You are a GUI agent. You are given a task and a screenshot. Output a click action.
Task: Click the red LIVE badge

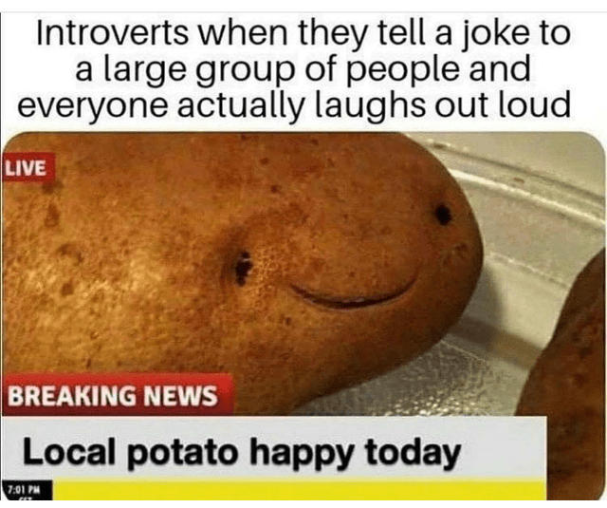28,167
